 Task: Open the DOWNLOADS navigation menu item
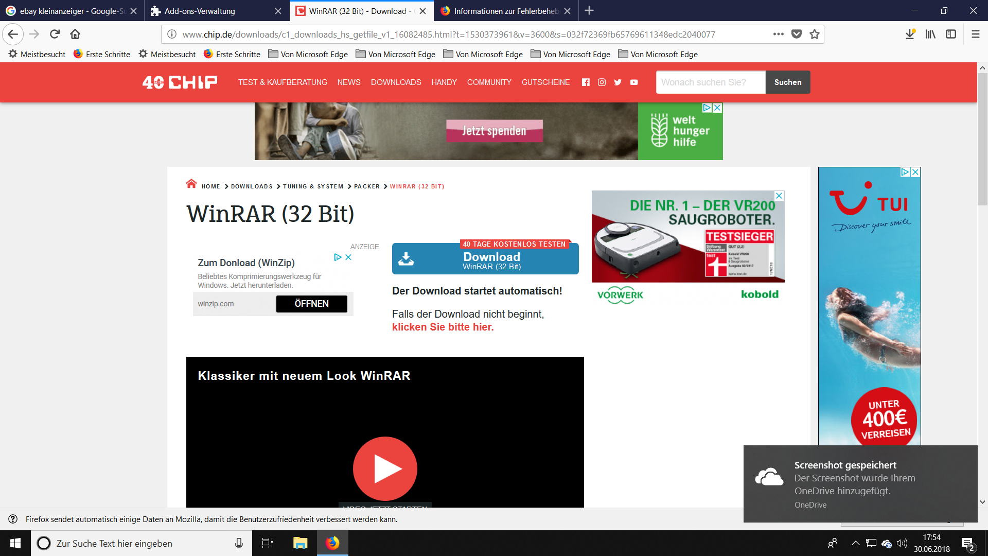(396, 82)
